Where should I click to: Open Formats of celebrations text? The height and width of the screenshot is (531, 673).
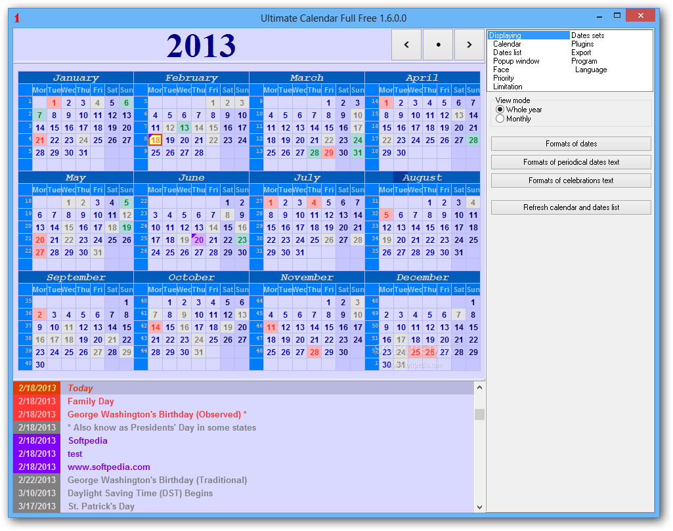pos(571,181)
